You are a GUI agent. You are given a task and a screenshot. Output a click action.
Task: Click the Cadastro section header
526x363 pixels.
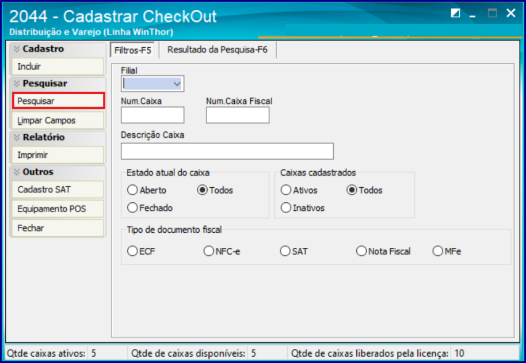pyautogui.click(x=58, y=49)
